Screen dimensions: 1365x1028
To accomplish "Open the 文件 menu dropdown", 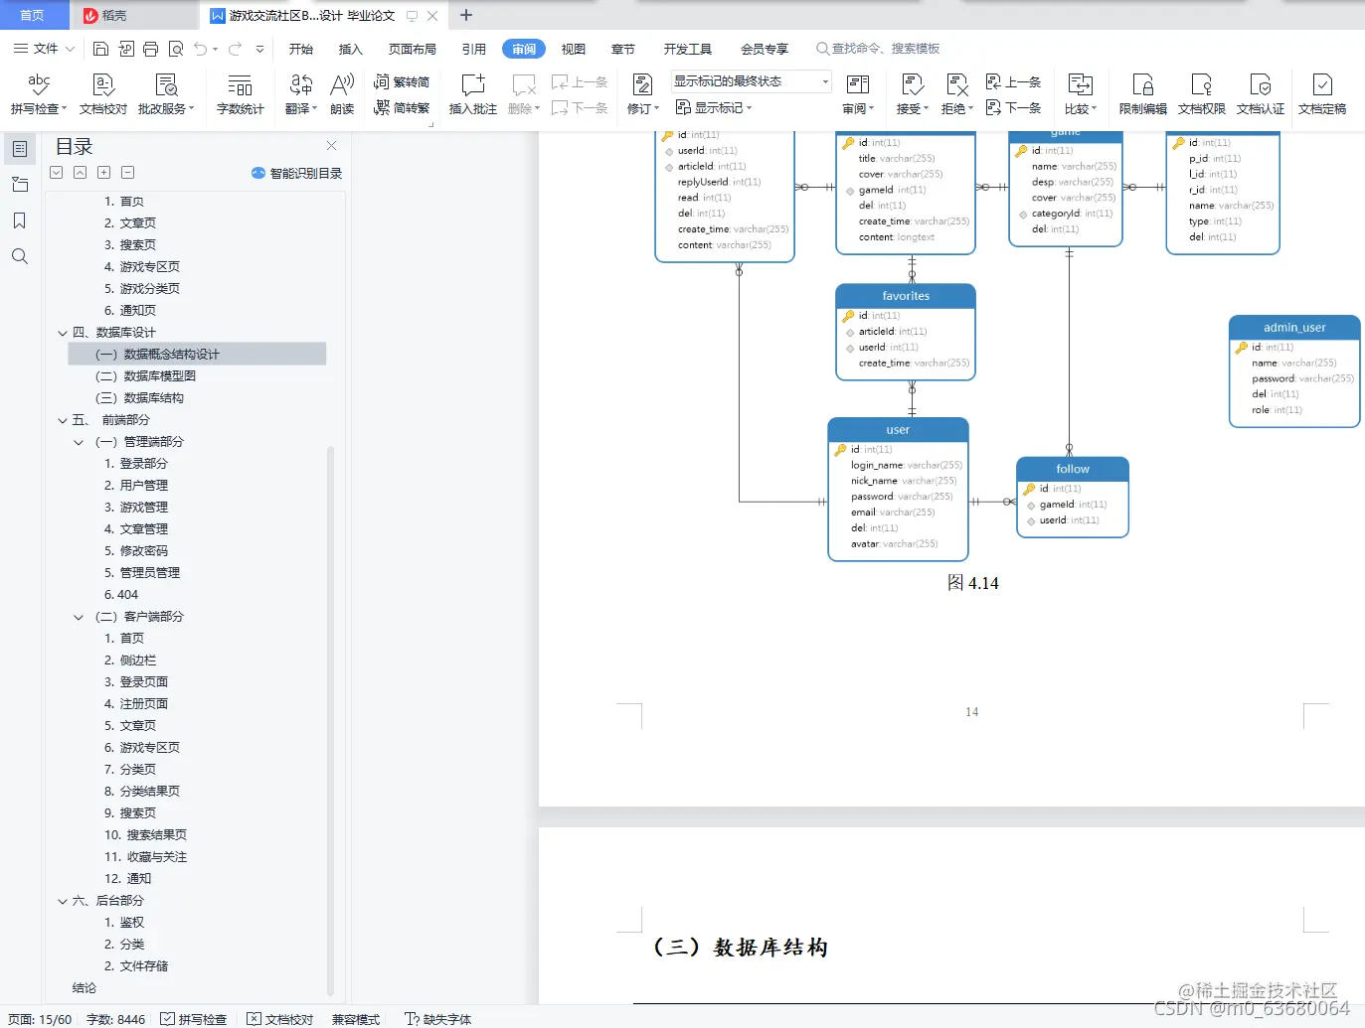I will coord(44,49).
